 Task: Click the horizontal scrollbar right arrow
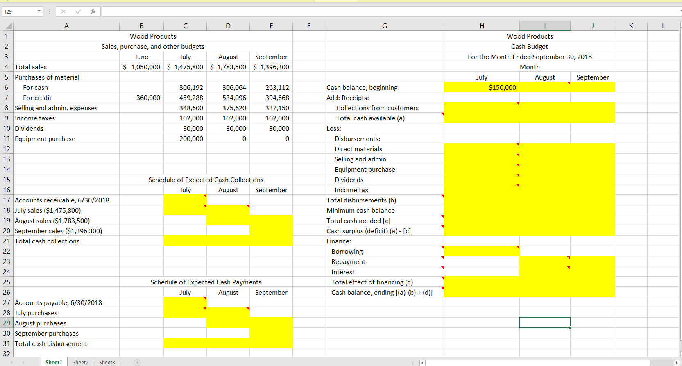[x=676, y=363]
